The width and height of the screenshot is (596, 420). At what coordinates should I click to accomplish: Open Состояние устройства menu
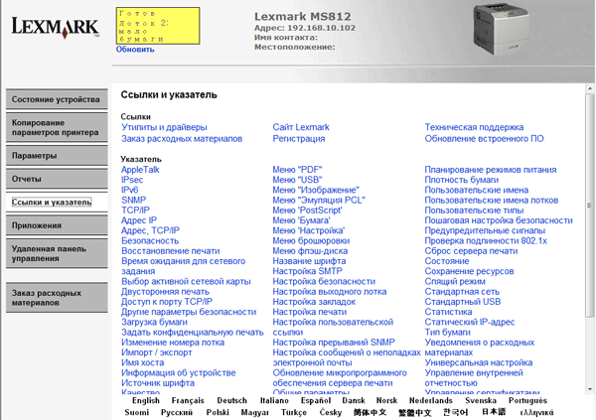pos(57,99)
